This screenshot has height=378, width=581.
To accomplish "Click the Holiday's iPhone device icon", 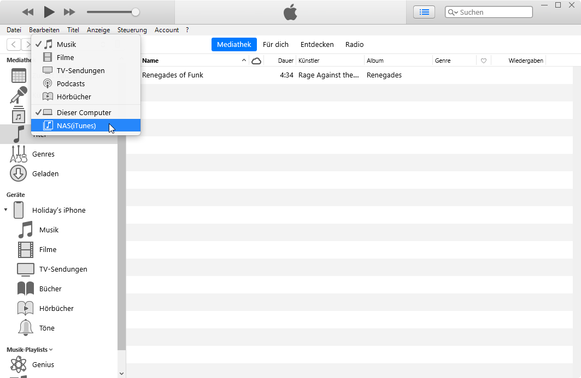I will point(19,211).
